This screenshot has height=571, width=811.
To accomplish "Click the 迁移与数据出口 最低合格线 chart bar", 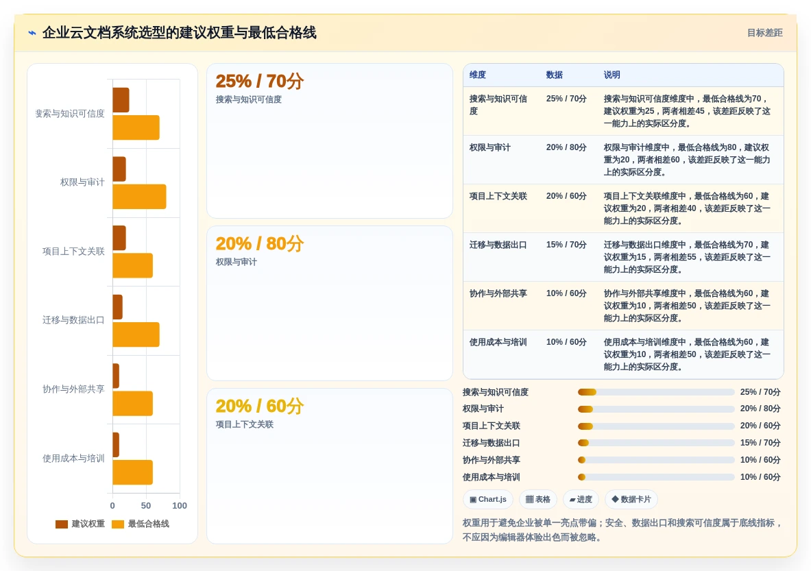I will click(x=136, y=335).
